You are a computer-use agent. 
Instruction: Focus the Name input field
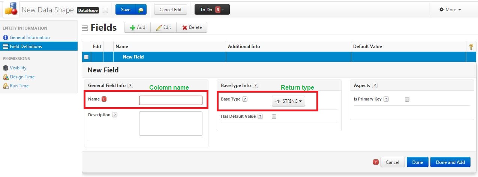click(x=171, y=100)
